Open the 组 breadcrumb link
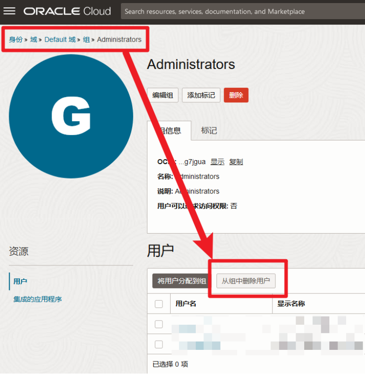Image resolution: width=365 pixels, height=374 pixels. coord(86,40)
